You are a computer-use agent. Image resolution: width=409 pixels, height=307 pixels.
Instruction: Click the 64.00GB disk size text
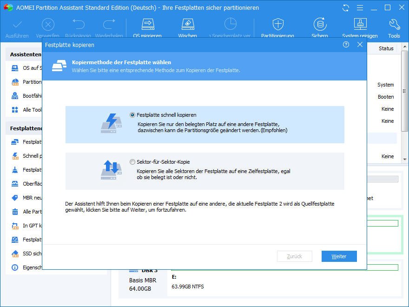[x=140, y=289]
